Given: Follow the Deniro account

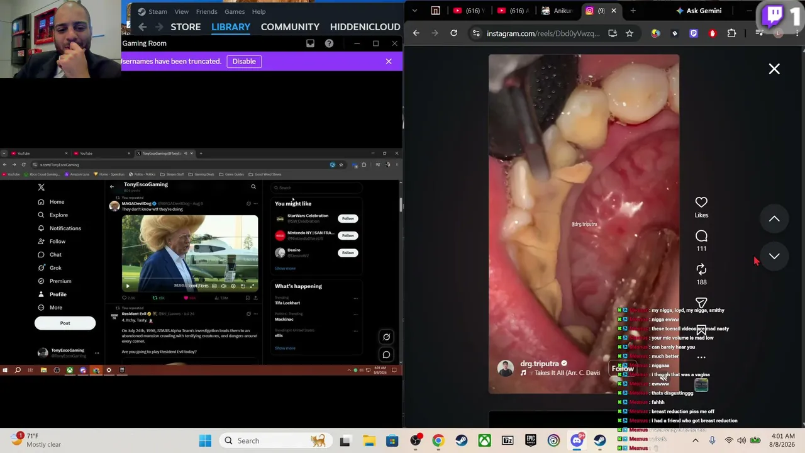Looking at the screenshot, I should [348, 252].
